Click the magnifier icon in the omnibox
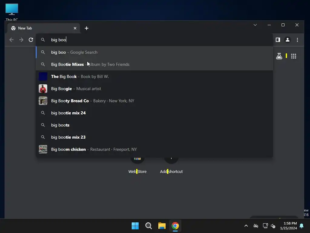 pos(43,40)
